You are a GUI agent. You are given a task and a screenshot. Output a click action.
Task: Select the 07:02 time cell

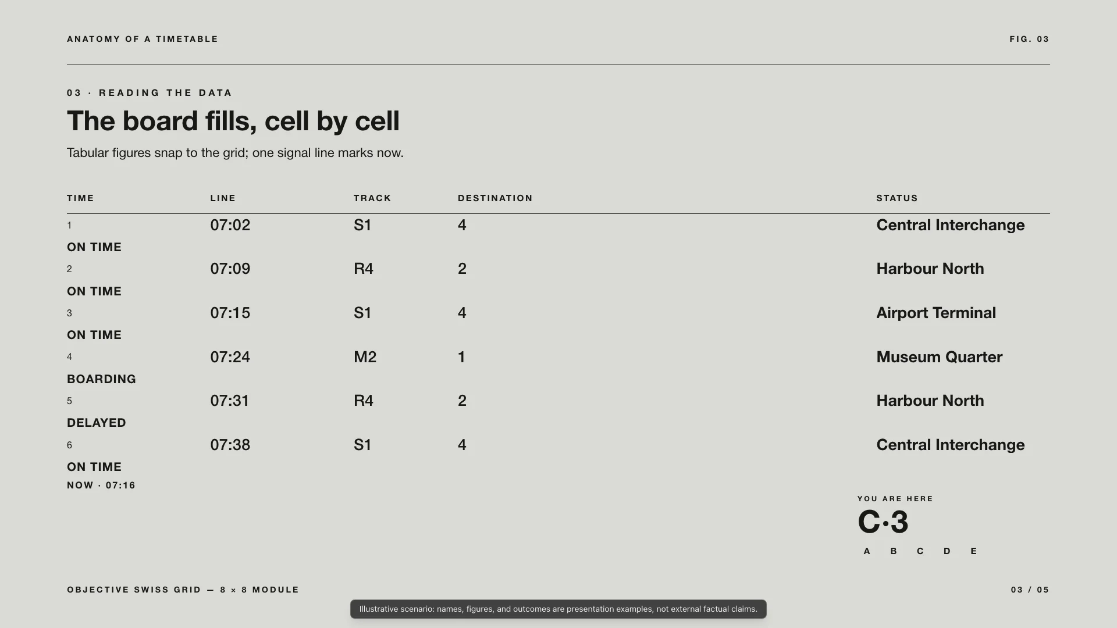(x=230, y=225)
